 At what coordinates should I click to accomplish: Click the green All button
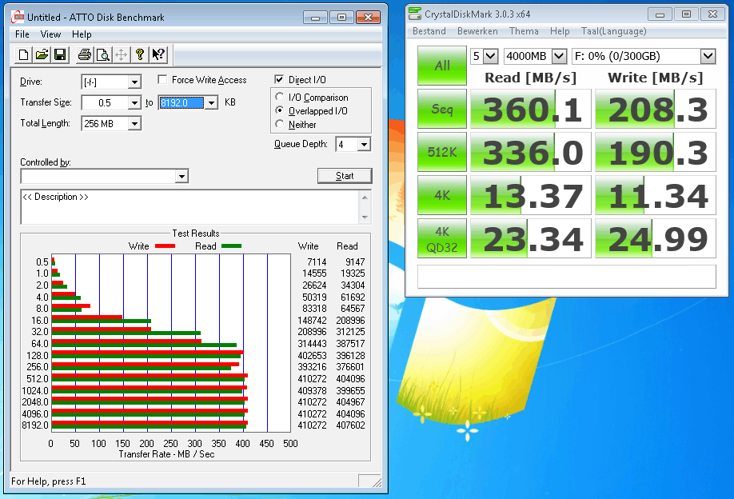pyautogui.click(x=442, y=66)
